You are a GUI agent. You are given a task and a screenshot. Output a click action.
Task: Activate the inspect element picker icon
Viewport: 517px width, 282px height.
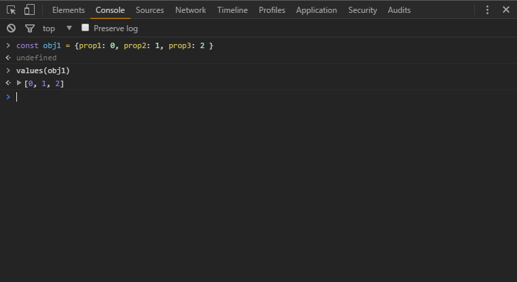(x=12, y=10)
